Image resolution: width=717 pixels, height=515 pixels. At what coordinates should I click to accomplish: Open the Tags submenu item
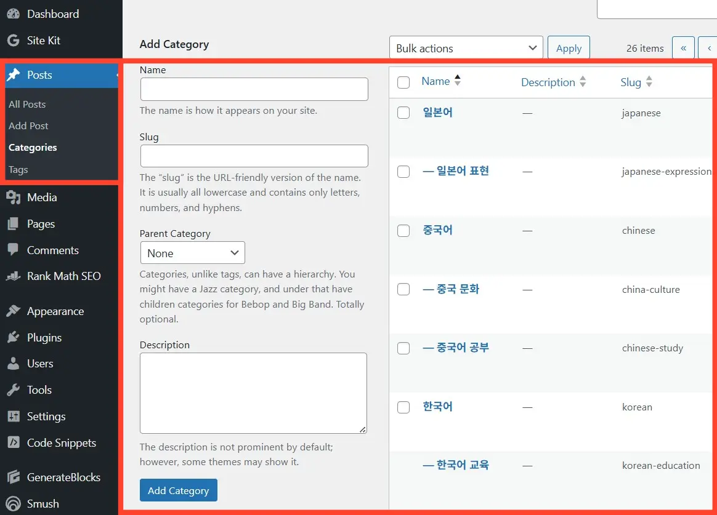[18, 170]
